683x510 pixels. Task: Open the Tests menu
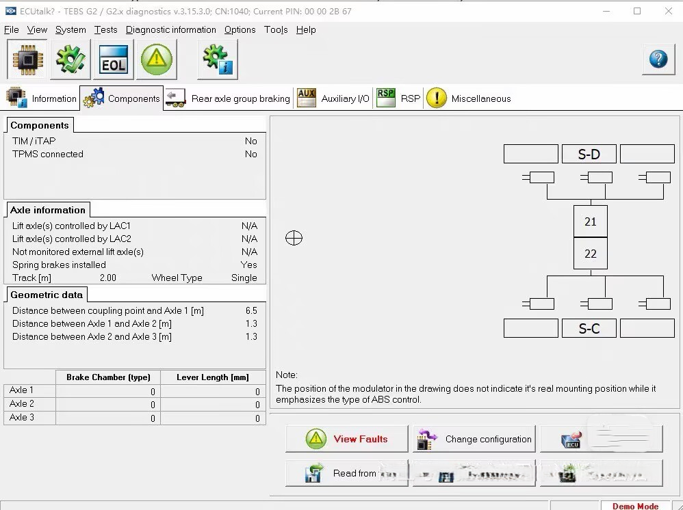click(x=105, y=29)
